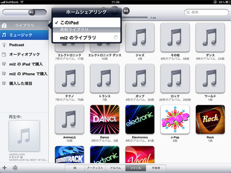
Task: Skip to next track button
Action: (126, 11)
